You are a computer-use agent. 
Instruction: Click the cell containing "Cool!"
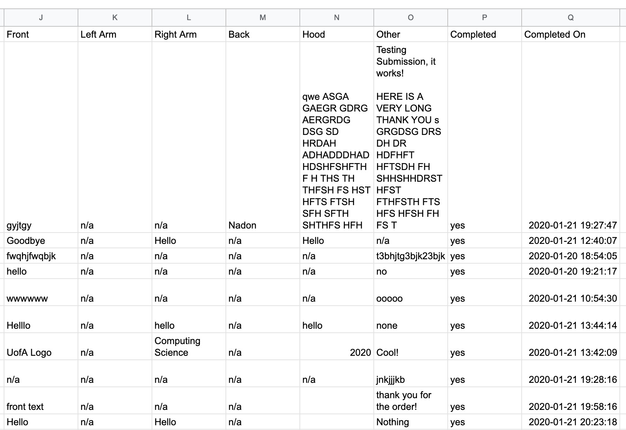[411, 352]
